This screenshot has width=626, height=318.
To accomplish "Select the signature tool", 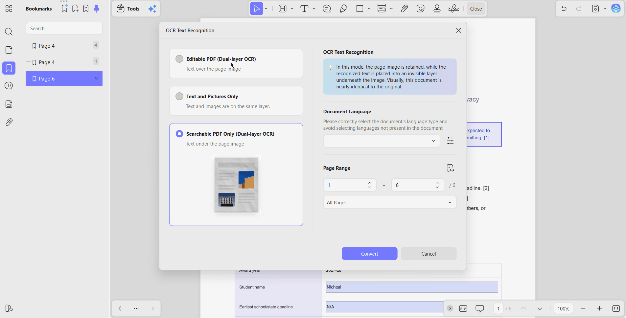I will (453, 9).
